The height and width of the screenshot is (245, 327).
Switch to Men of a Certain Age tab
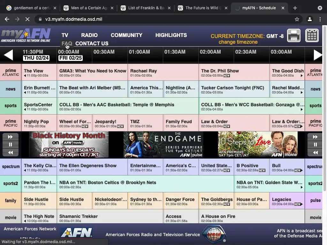(89, 8)
